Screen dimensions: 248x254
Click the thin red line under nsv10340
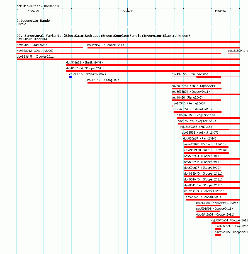pyautogui.click(x=206, y=106)
